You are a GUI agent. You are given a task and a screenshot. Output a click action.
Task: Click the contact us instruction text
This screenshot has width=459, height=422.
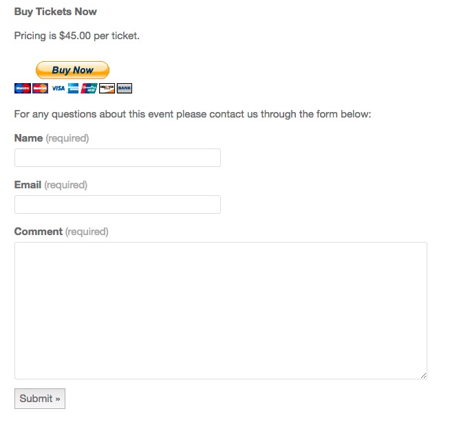(x=192, y=113)
